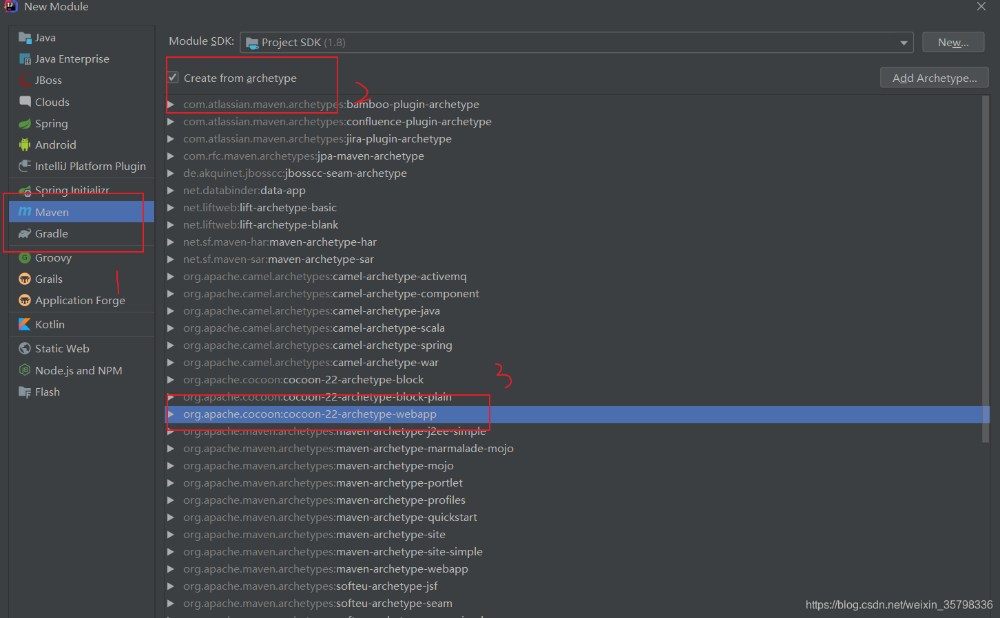The image size is (1000, 618).
Task: Click the Android robot icon
Action: pos(25,145)
